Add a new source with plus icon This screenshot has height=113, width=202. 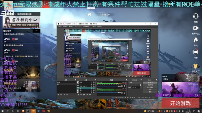(79, 95)
